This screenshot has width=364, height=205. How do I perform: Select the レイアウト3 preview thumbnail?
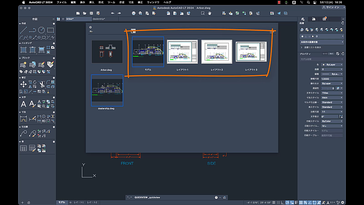251,51
